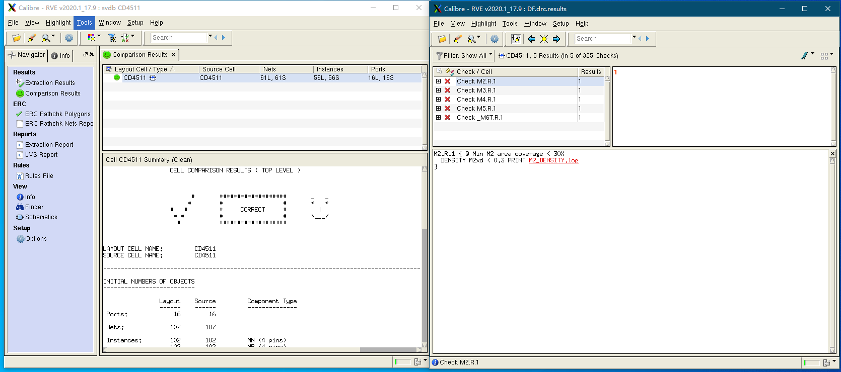
Task: Open LVS Report in navigator
Action: [37, 155]
